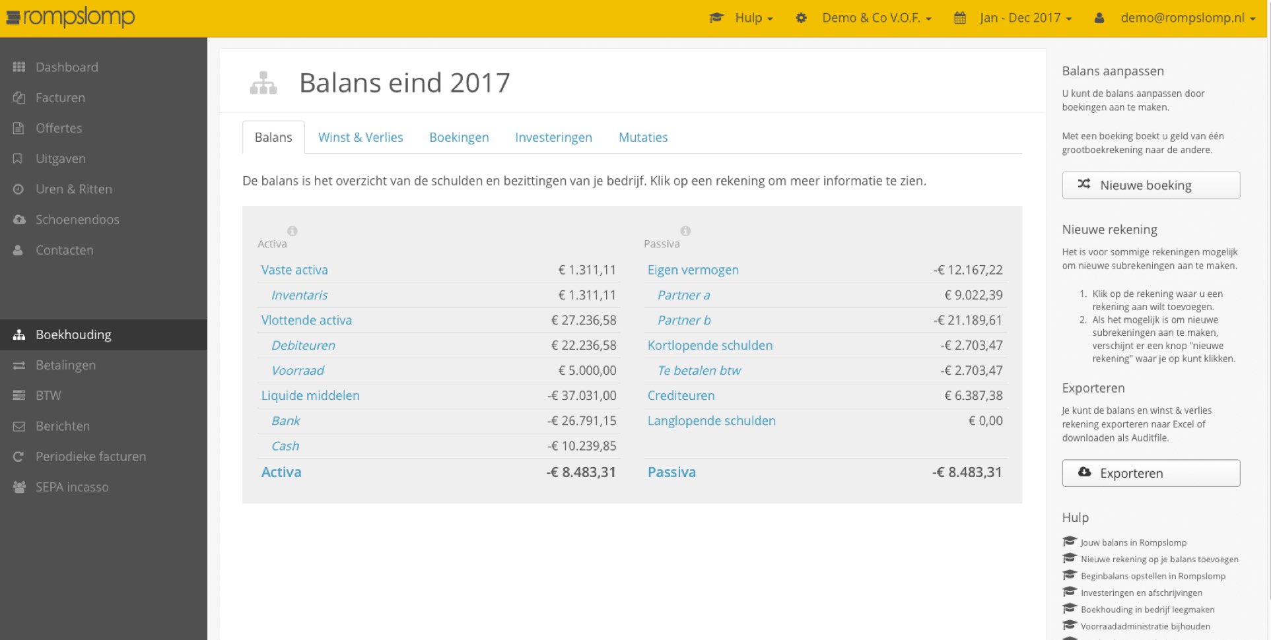The width and height of the screenshot is (1271, 640).
Task: Click the Offertes document icon
Action: (18, 128)
